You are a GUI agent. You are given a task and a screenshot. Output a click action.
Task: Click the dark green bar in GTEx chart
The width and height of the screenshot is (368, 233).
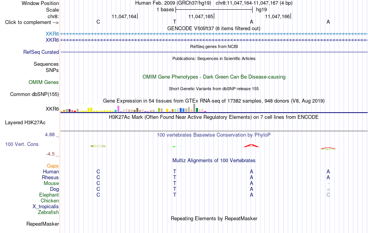pos(197,110)
